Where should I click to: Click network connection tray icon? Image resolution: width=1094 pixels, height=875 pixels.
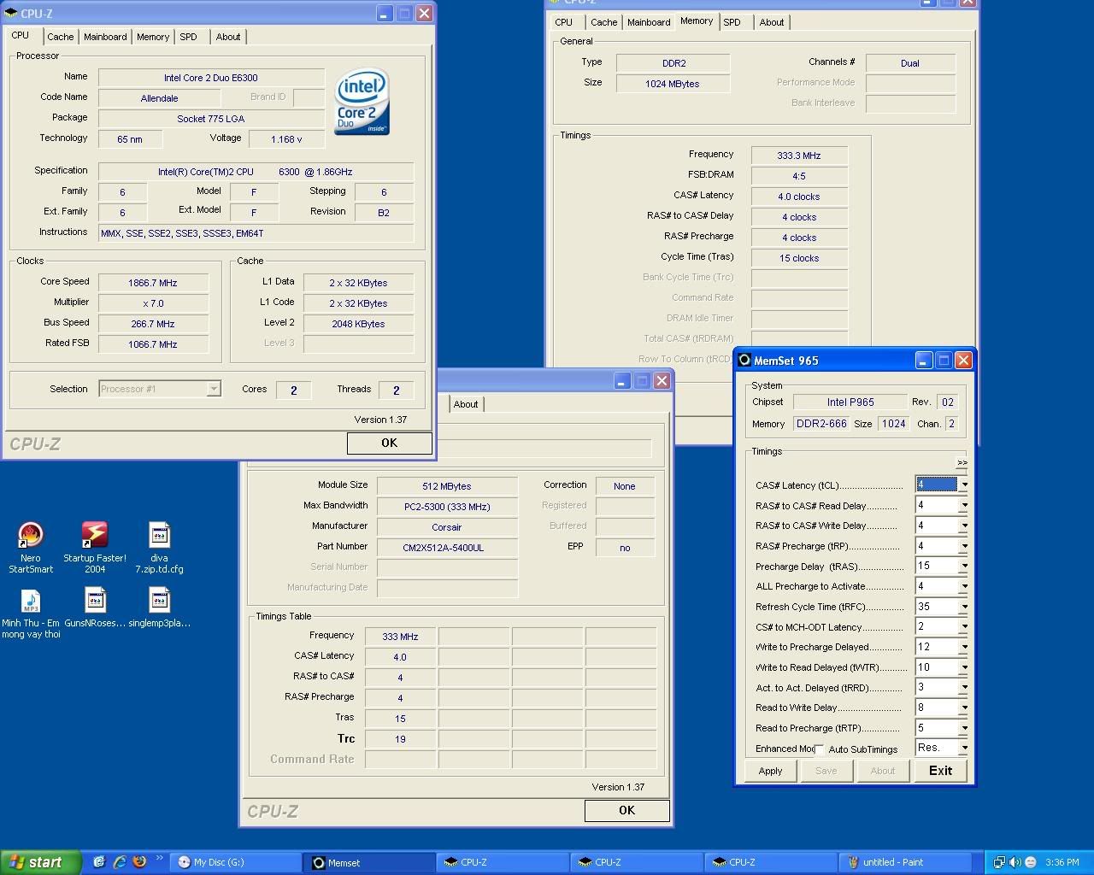click(998, 862)
